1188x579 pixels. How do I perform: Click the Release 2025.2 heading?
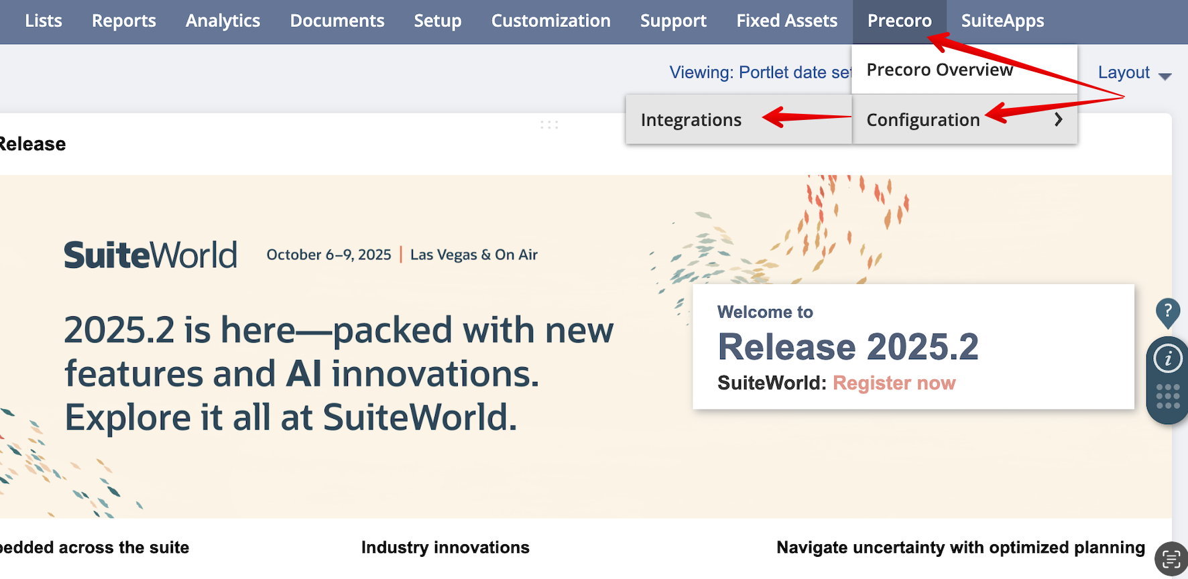848,346
